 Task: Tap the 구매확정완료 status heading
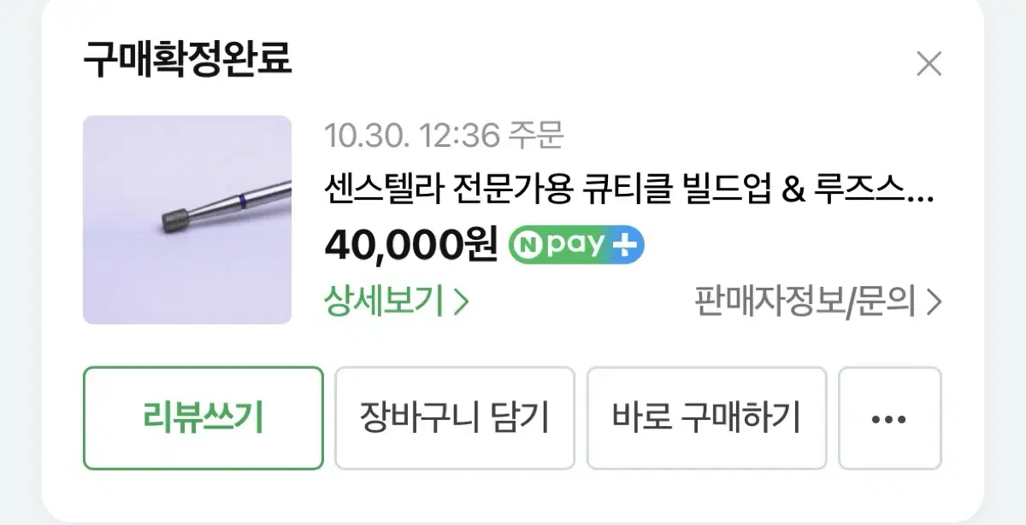pos(187,60)
